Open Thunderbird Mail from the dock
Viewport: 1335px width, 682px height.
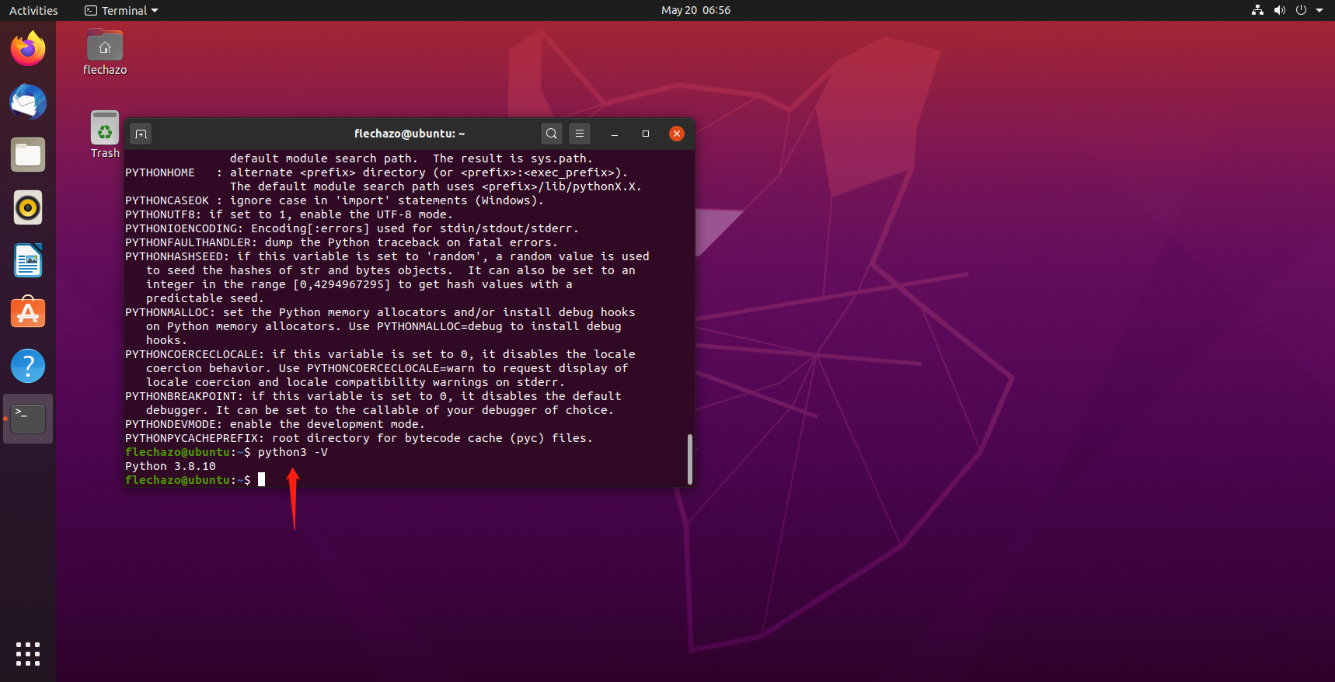coord(28,102)
